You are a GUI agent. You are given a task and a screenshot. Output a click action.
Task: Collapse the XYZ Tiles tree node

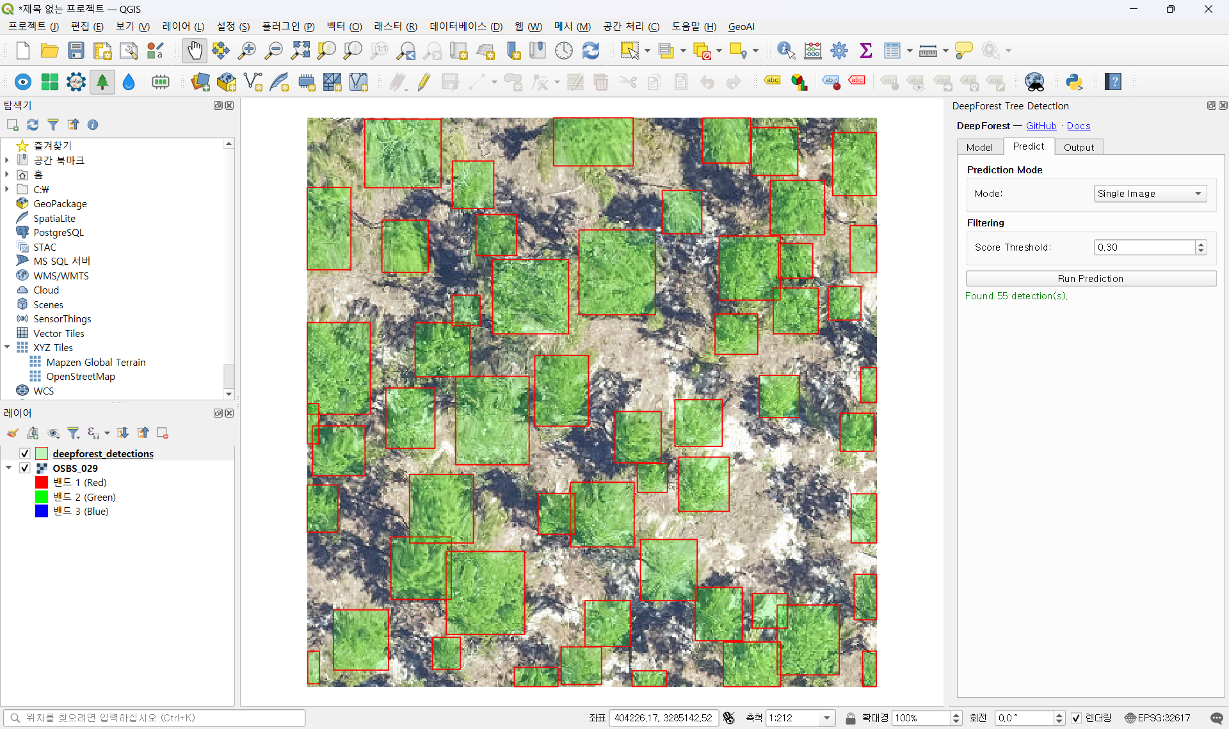[x=7, y=347]
